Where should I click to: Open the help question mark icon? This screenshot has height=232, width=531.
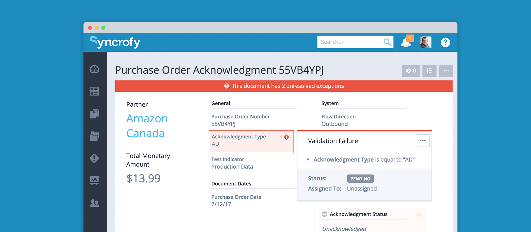coord(445,42)
